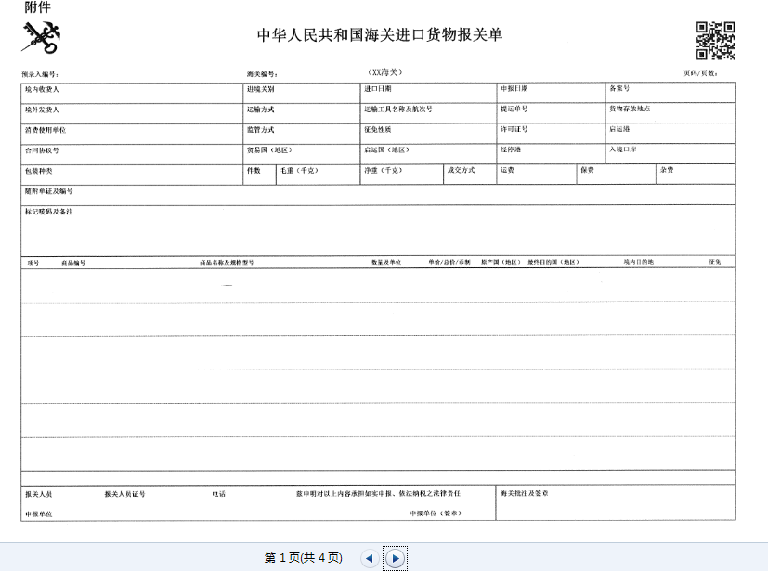Click the form title 中华人民共和国海关进口货物报关单
The height and width of the screenshot is (571, 768).
tap(380, 35)
